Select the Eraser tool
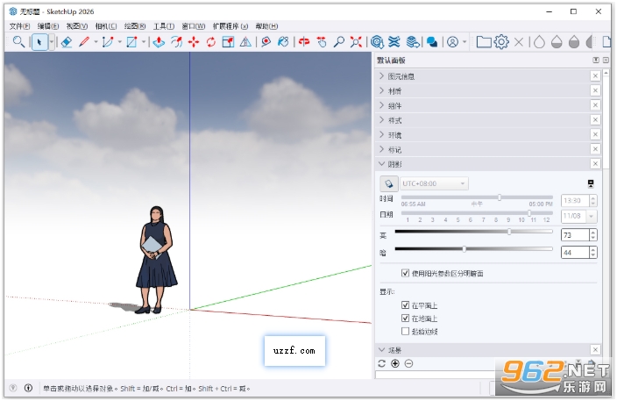The image size is (617, 401). pos(67,42)
